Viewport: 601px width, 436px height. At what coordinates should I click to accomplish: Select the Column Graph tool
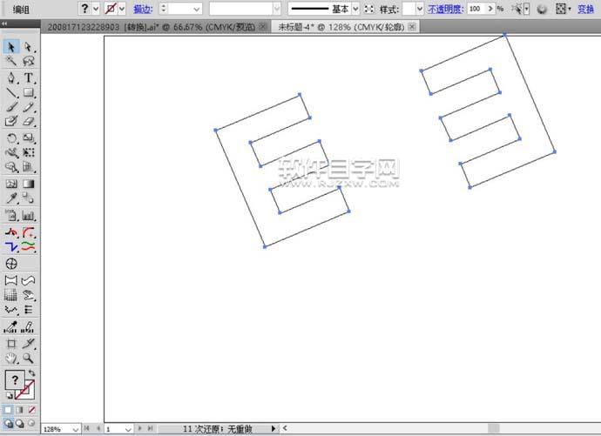pyautogui.click(x=28, y=216)
